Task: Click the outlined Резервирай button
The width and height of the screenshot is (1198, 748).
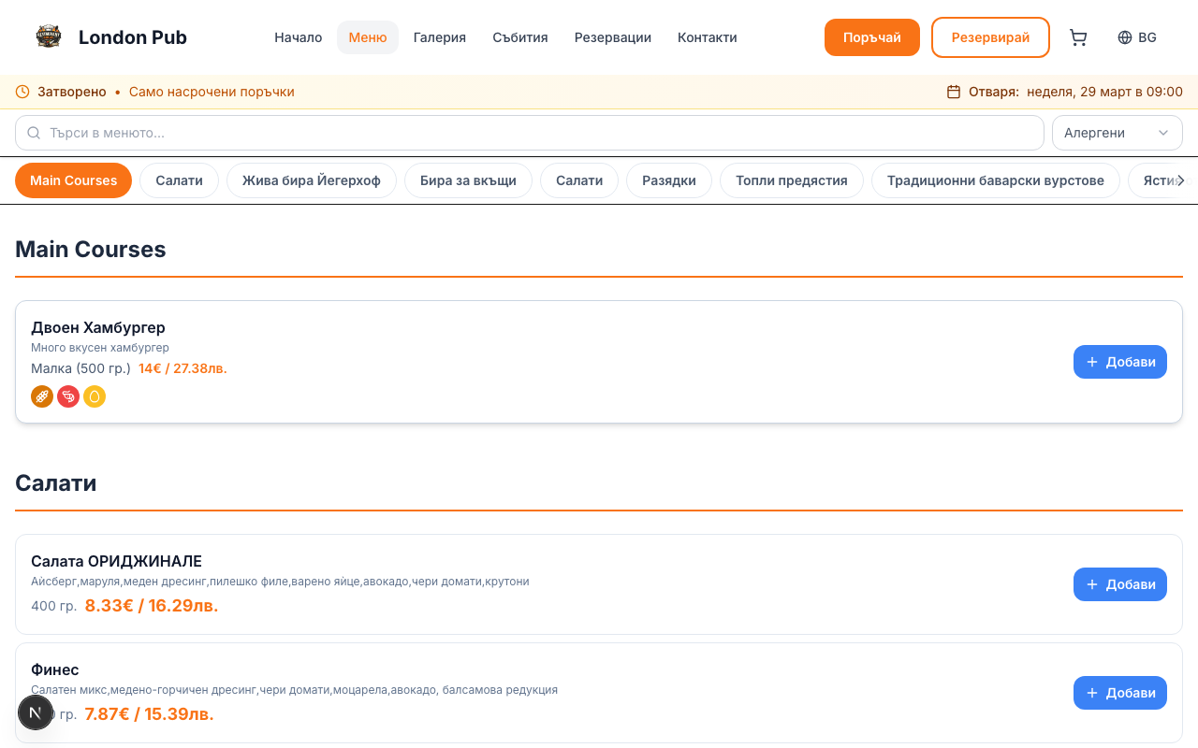Action: [990, 37]
